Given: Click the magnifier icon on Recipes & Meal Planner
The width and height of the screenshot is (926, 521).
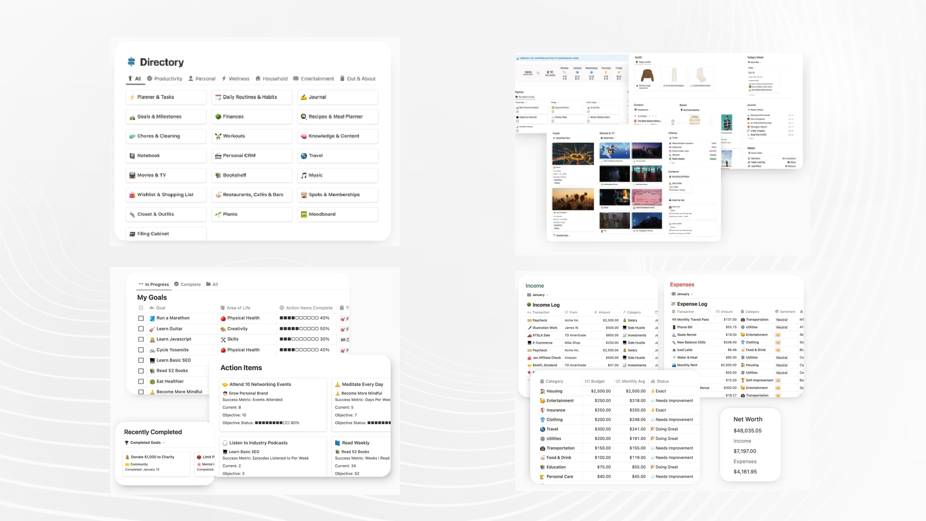Looking at the screenshot, I should click(304, 117).
